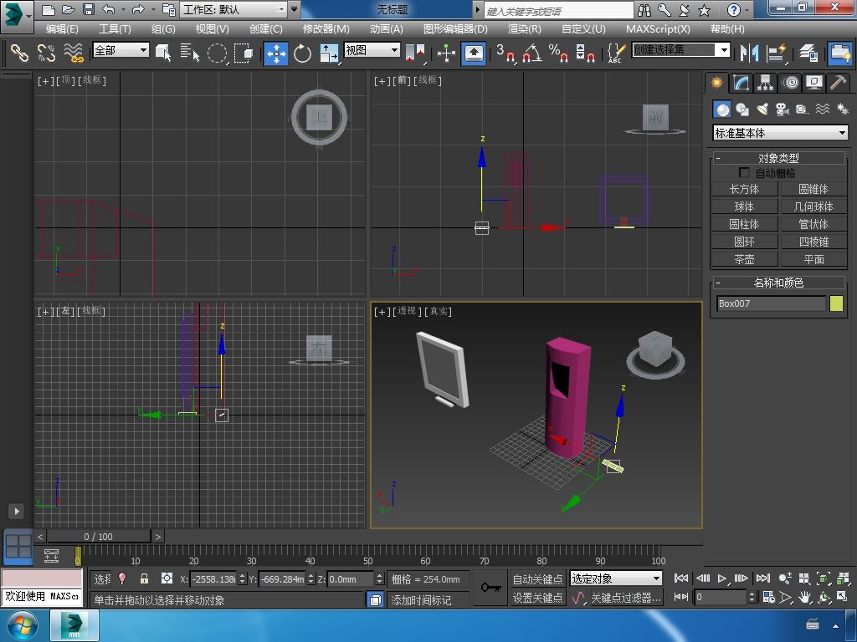857x642 pixels.
Task: Toggle the 自动关键点 auto key button
Action: click(x=537, y=578)
